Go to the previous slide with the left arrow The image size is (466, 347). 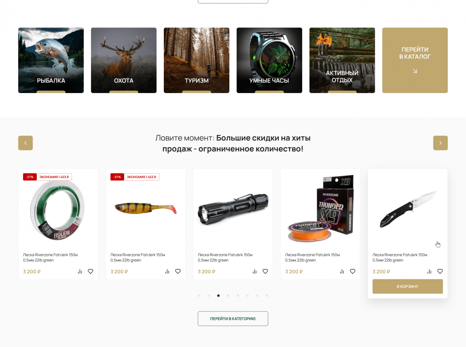[25, 143]
